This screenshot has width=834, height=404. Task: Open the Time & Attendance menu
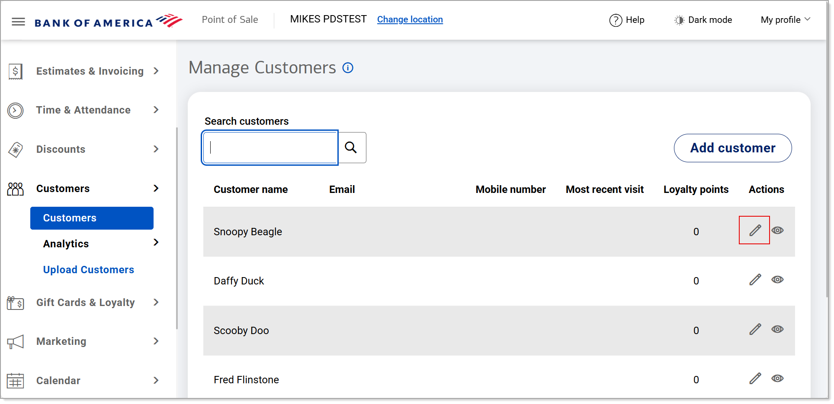click(83, 110)
